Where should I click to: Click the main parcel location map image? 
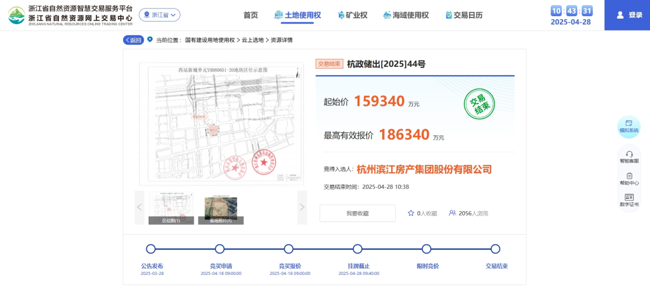pos(221,124)
